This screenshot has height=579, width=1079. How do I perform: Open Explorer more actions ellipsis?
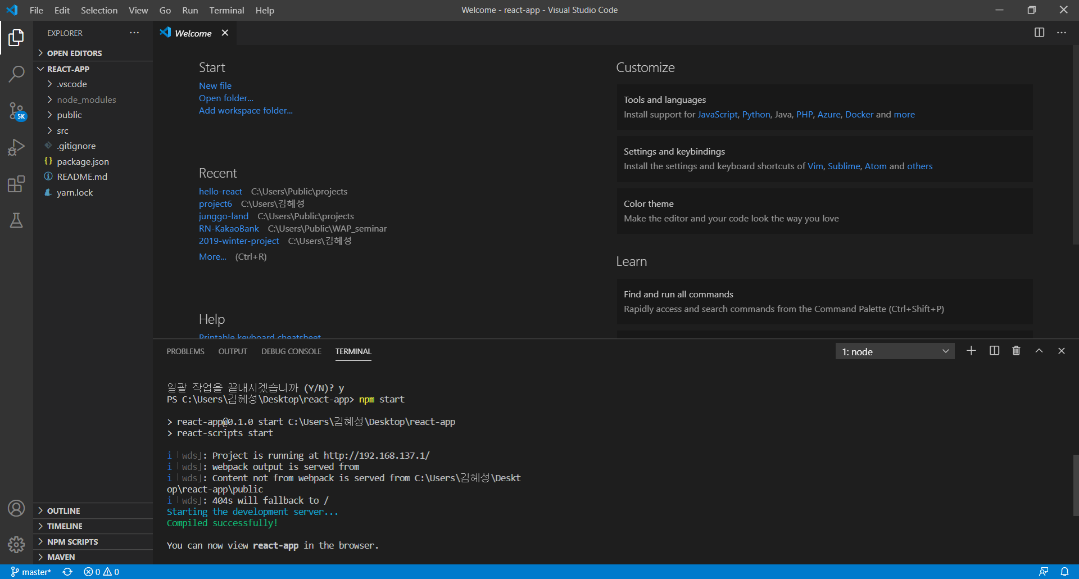point(134,33)
